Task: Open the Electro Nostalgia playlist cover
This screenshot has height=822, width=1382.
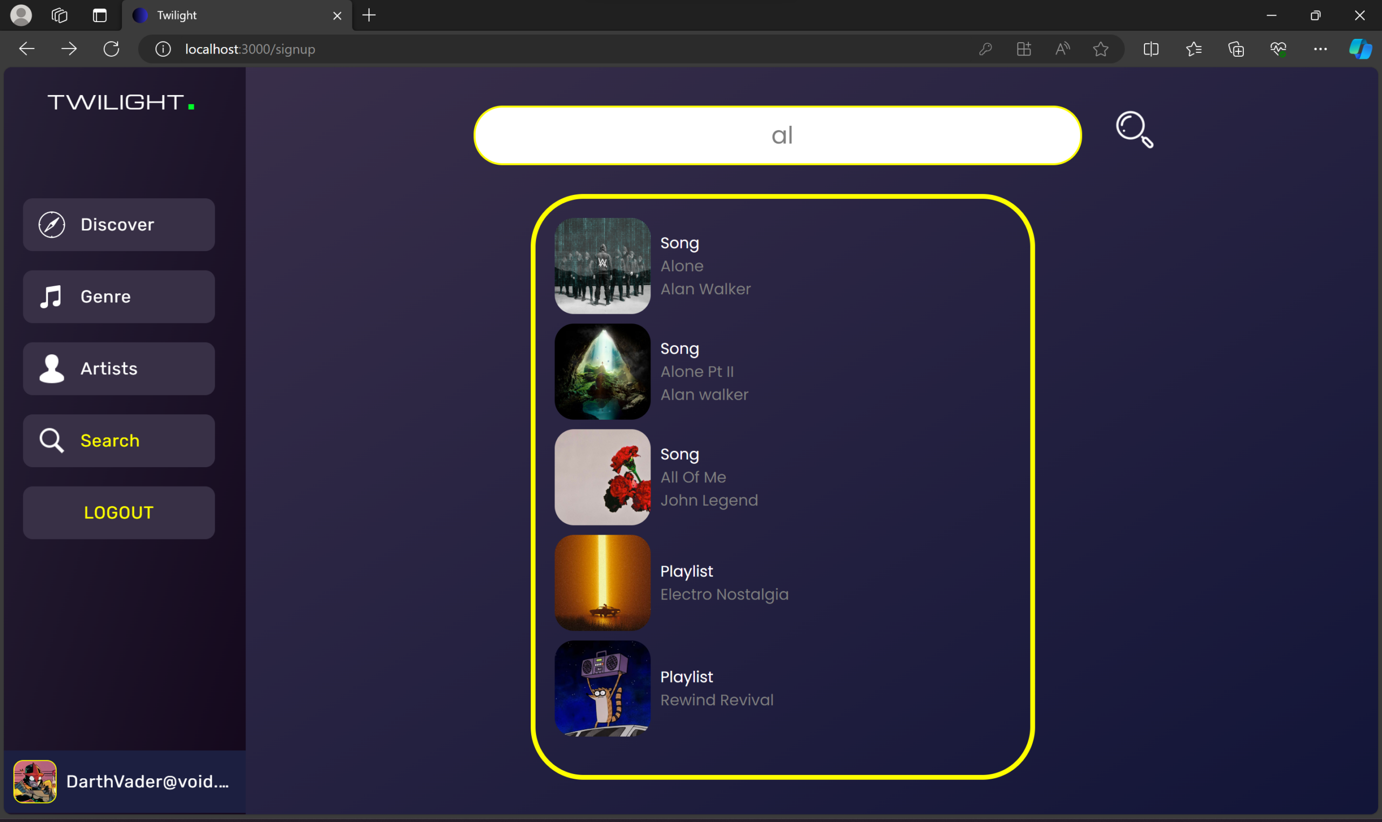Action: [602, 582]
